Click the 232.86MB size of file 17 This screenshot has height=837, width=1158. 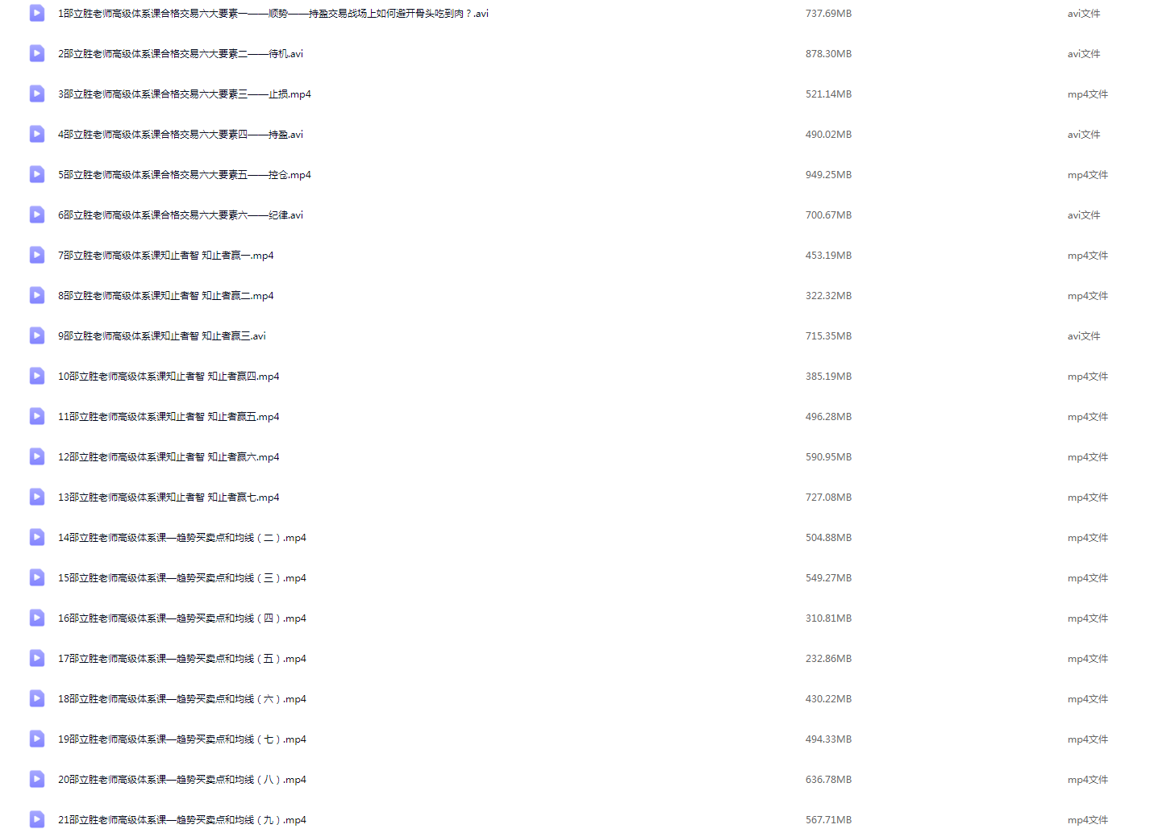coord(828,659)
